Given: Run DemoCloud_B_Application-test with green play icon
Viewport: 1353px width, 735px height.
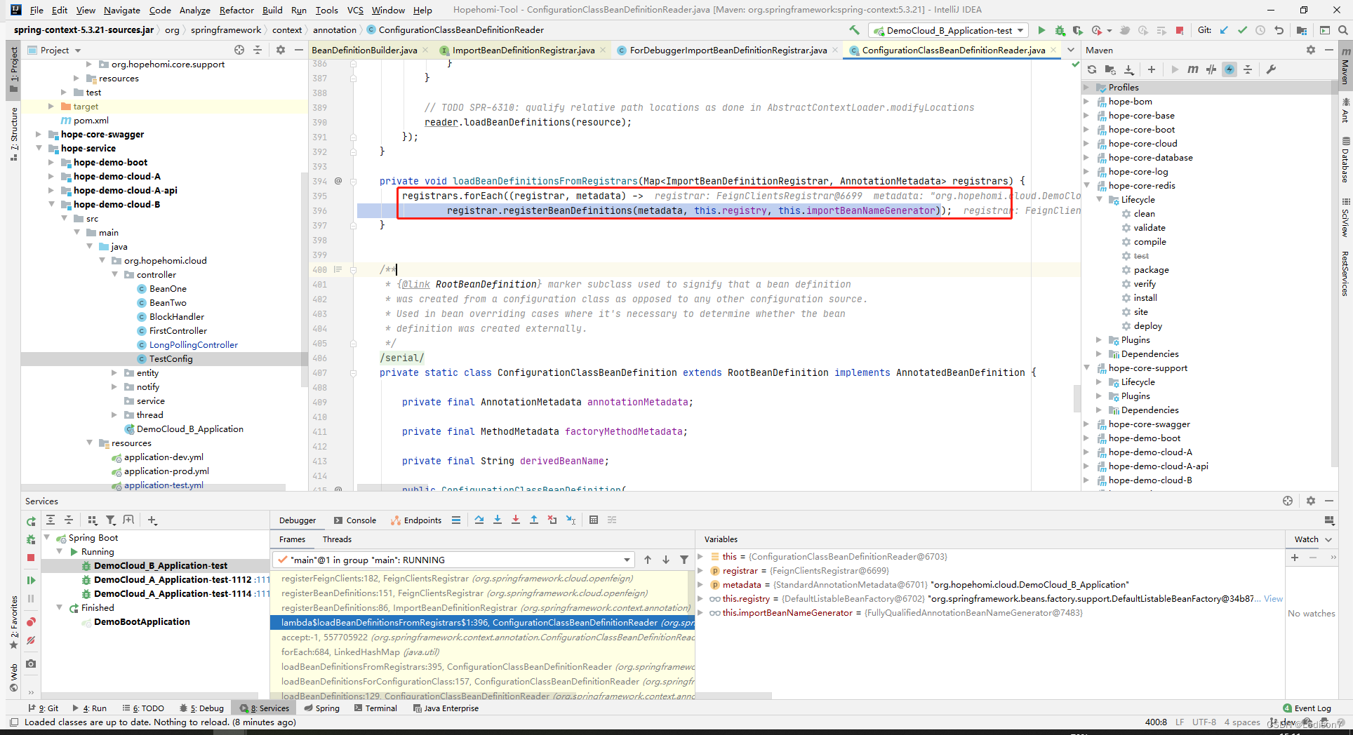Looking at the screenshot, I should coord(1041,30).
